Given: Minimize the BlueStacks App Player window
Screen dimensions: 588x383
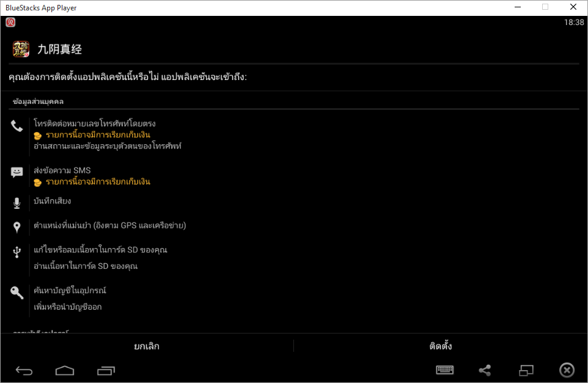Looking at the screenshot, I should click(x=518, y=7).
